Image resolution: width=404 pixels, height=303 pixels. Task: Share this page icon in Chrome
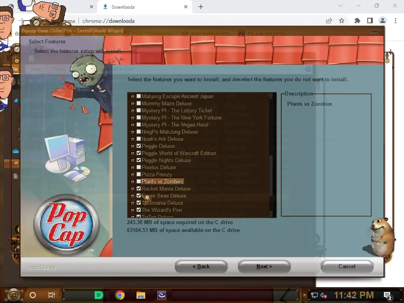[x=329, y=21]
